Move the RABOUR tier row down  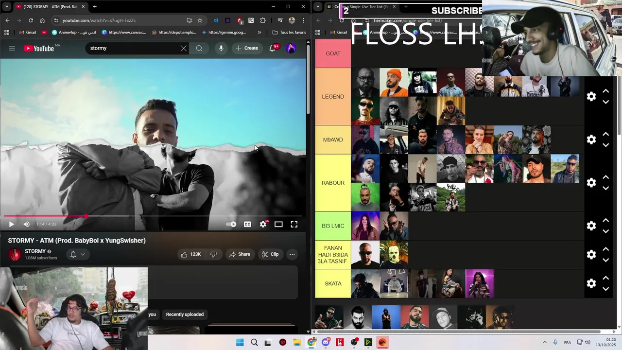coord(606,188)
